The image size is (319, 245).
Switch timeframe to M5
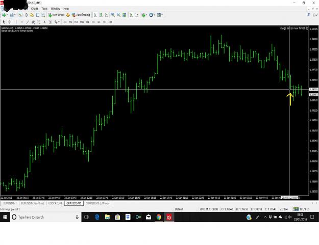pos(70,22)
